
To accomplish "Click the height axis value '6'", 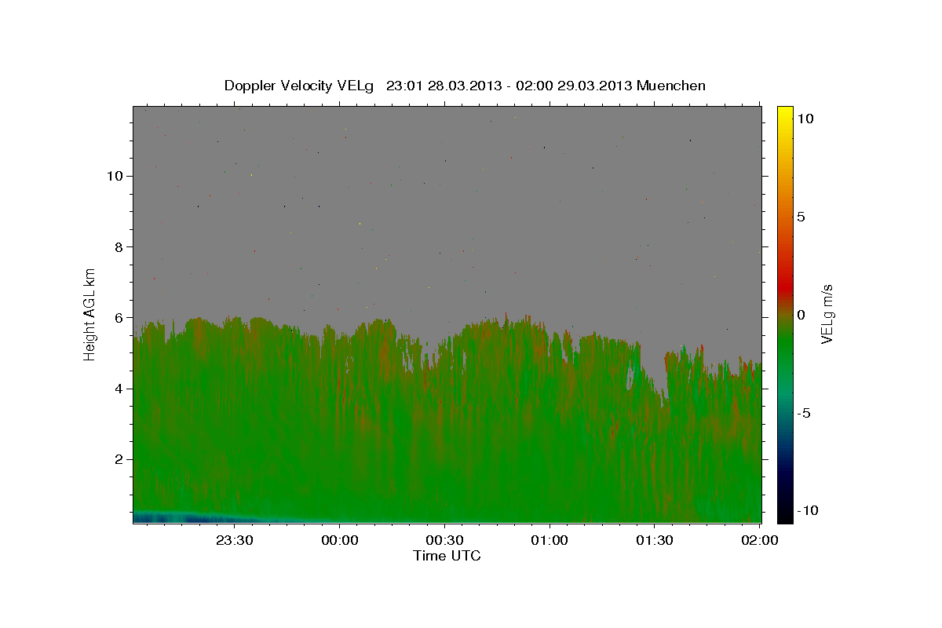I will (118, 317).
